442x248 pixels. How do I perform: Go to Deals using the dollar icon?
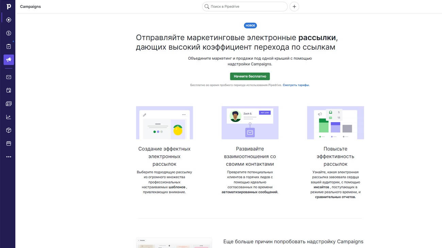pos(8,33)
